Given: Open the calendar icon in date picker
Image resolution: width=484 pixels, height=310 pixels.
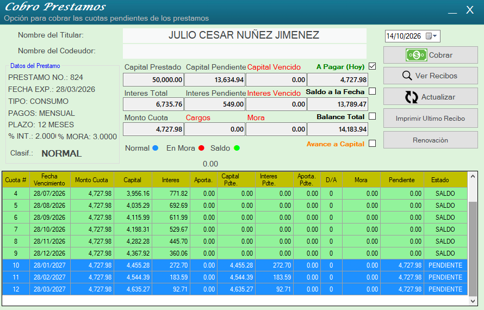Looking at the screenshot, I should [429, 36].
